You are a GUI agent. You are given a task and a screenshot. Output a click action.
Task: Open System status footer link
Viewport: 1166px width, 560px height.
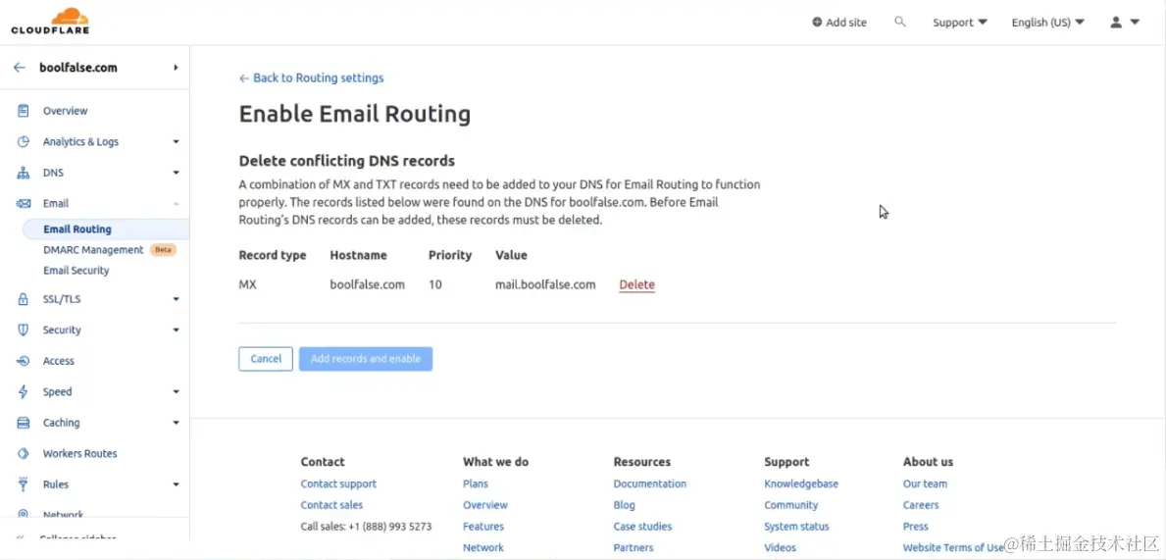pos(796,526)
